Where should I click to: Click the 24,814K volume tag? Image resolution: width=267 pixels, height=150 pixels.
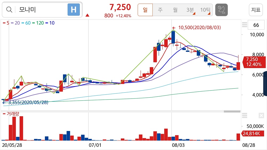(253, 133)
